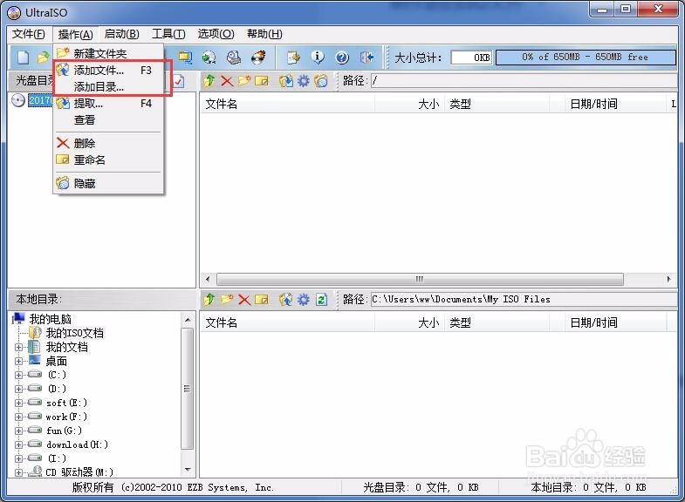This screenshot has width=685, height=502.
Task: Click rename icon in local pane toolbar
Action: coord(262,300)
